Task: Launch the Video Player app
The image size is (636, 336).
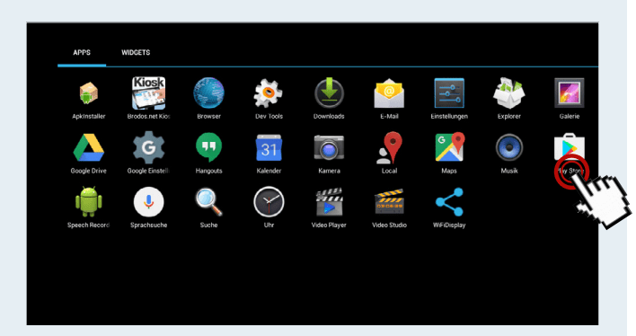Action: (329, 201)
